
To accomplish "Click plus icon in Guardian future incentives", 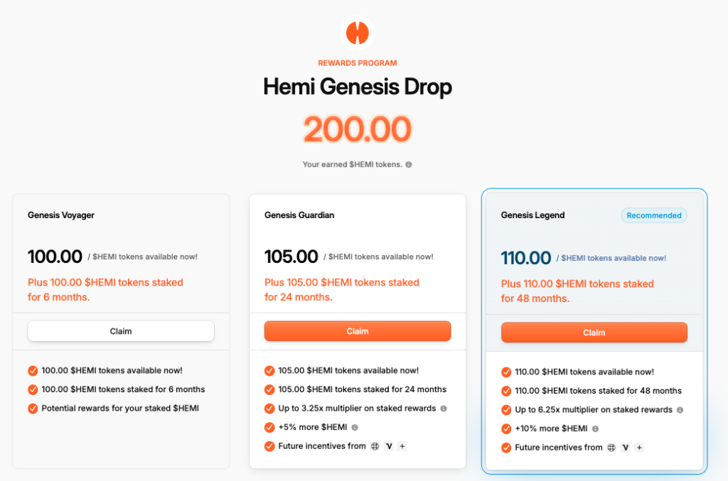I will point(402,446).
